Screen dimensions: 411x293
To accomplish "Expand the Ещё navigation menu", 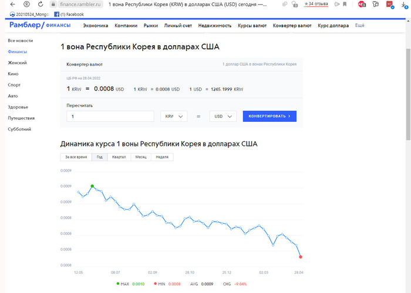I will 360,26.
